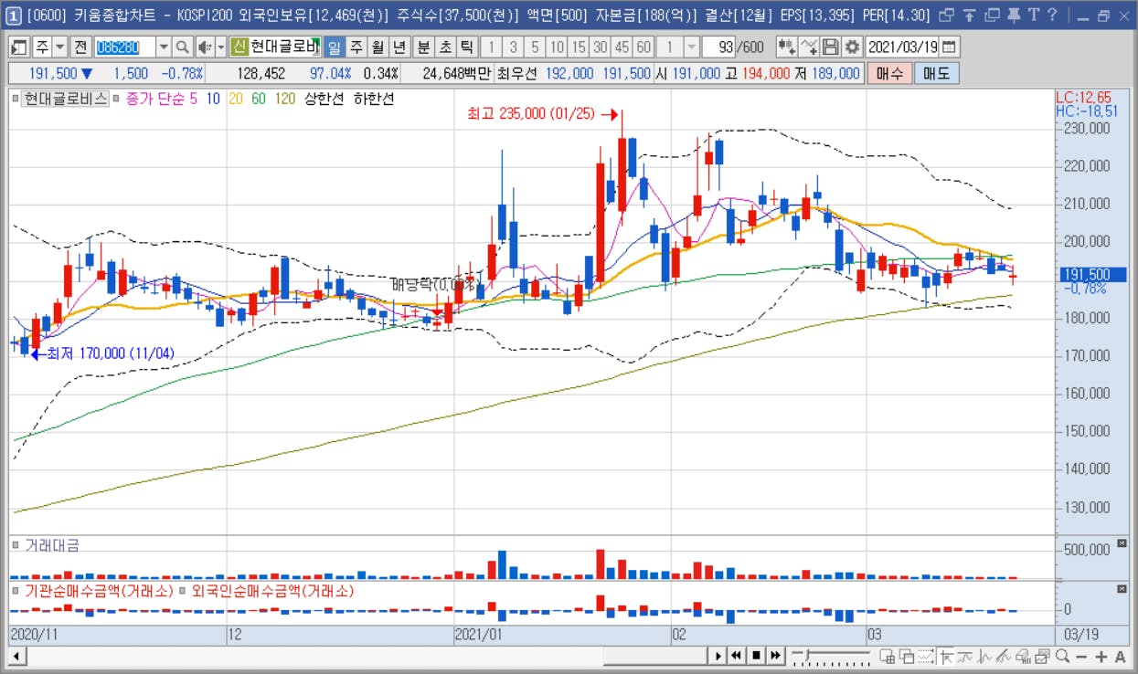Toggle the 기관순매수금액 indicator checkbox

[16, 591]
